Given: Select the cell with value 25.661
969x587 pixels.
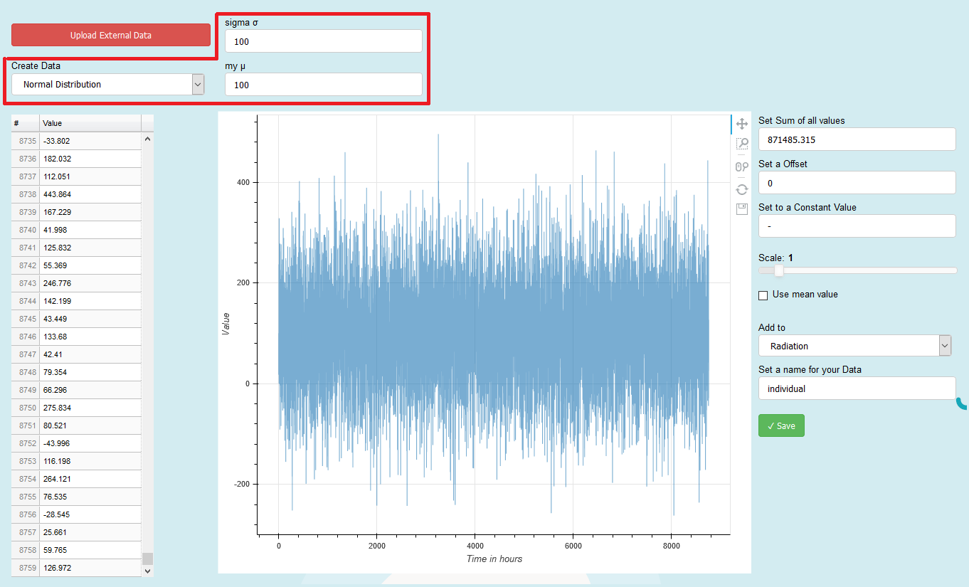Looking at the screenshot, I should click(90, 532).
